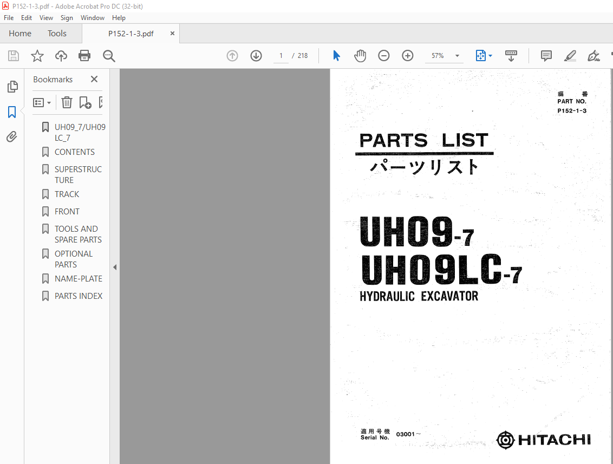This screenshot has width=613, height=464.
Task: Click the fit page icon
Action: click(x=480, y=56)
